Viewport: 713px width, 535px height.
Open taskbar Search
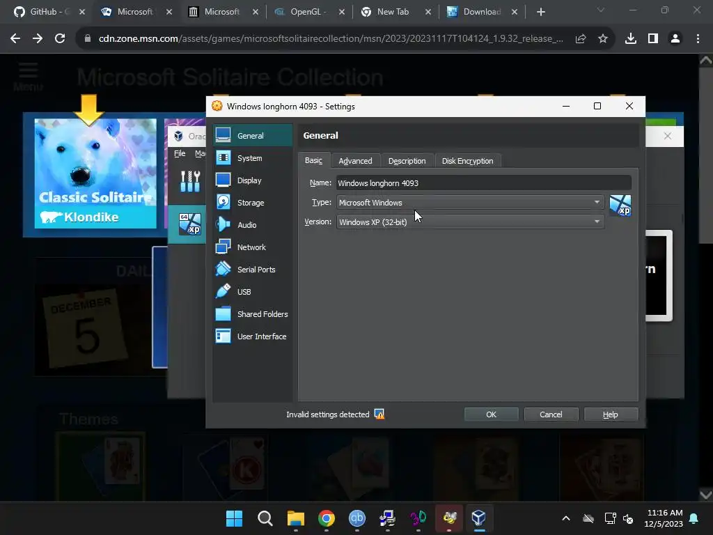pos(265,518)
